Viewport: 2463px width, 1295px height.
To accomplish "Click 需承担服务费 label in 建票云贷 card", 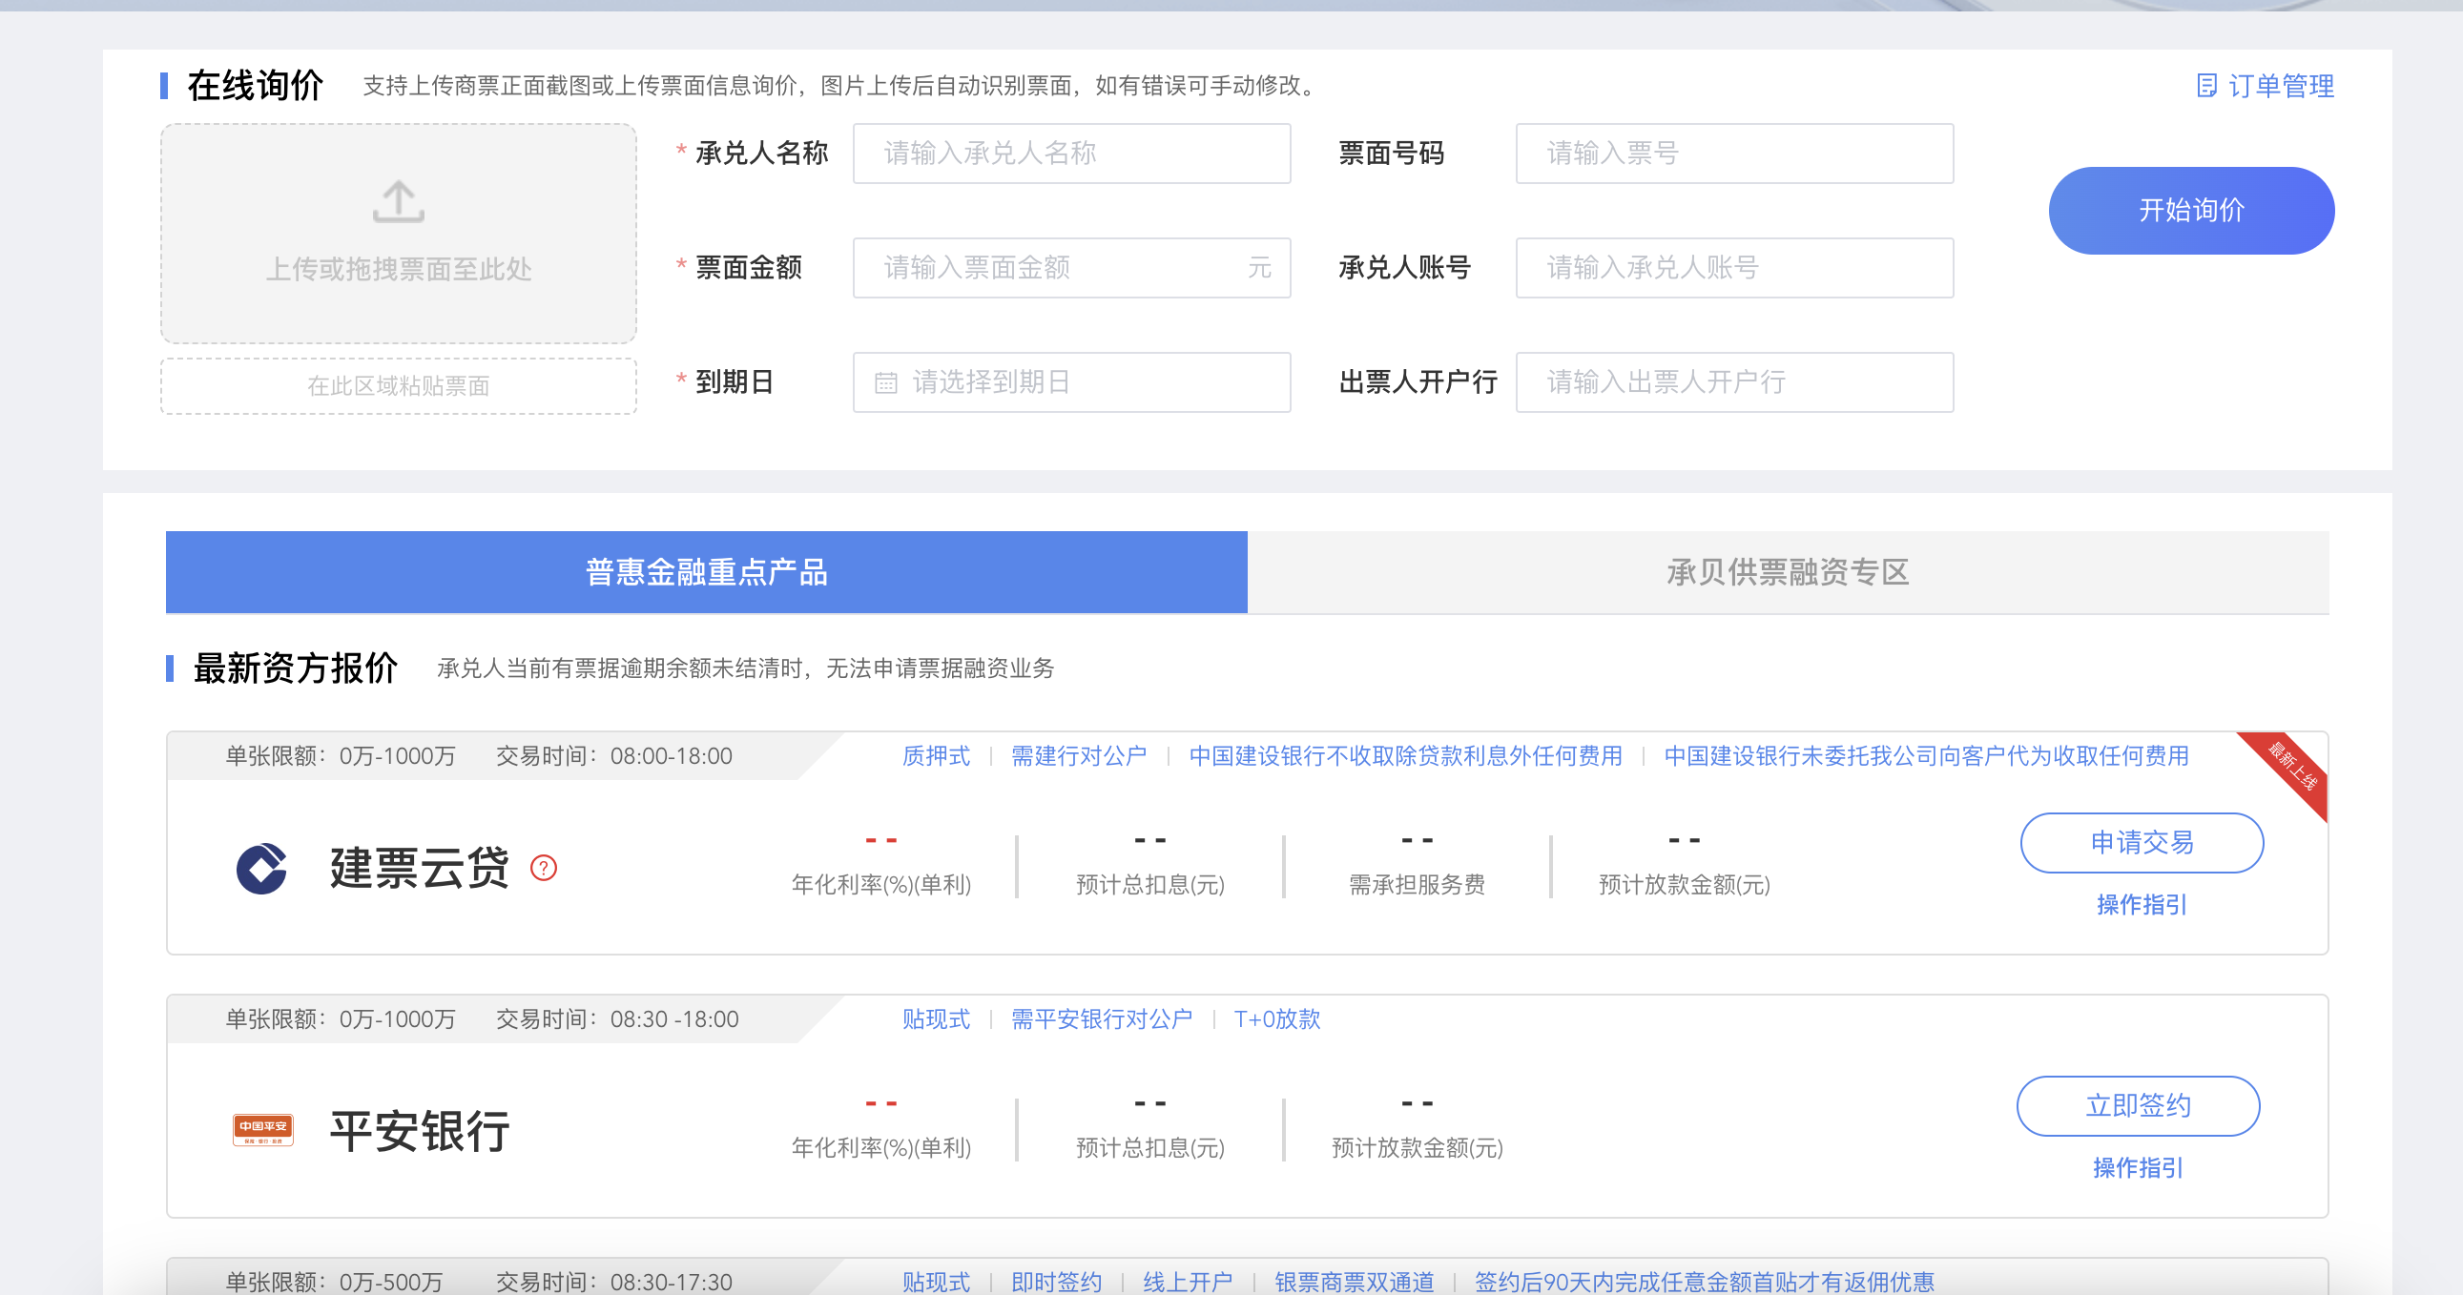I will point(1416,884).
